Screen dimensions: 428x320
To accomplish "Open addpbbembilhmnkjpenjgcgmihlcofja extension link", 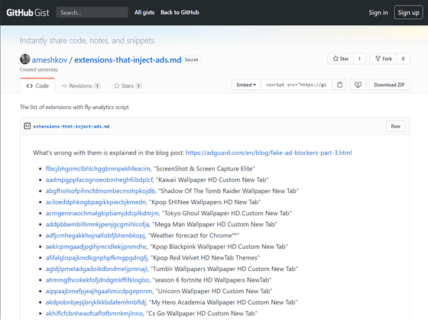I will tap(98, 225).
